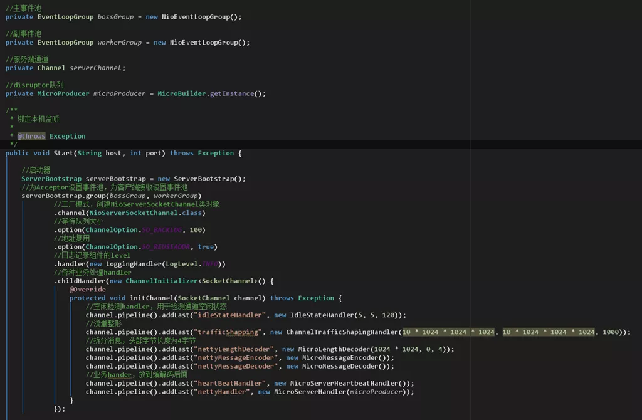Click the comment starting "//空闲检测handler"
Screen dimensions: 642x420
[x=156, y=307]
